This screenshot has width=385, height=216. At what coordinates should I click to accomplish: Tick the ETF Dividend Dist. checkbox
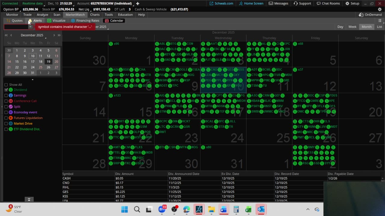click(6, 129)
